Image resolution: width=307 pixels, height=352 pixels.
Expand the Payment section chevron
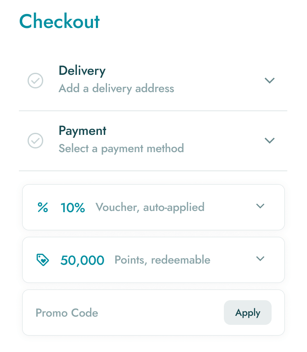(x=270, y=141)
